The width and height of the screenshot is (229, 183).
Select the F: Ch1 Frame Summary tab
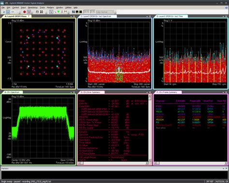tap(167, 92)
